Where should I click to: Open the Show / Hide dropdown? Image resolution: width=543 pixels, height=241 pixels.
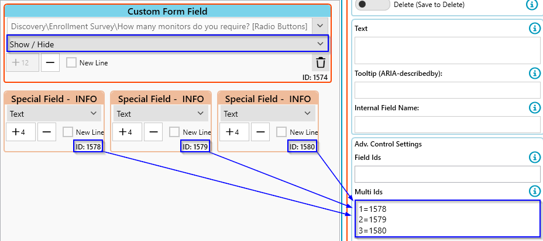pos(167,44)
